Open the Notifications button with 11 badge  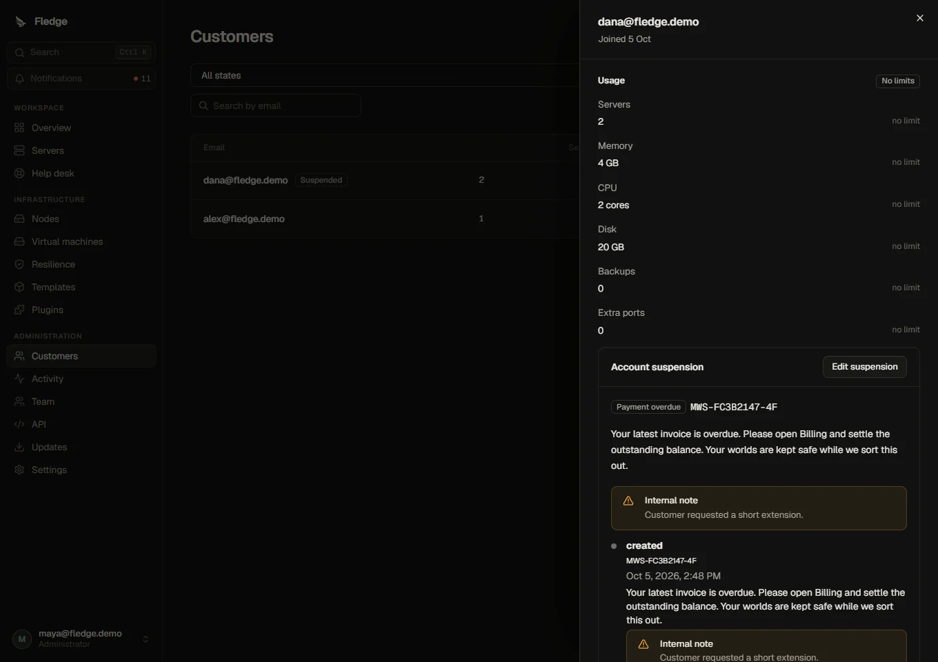click(81, 79)
